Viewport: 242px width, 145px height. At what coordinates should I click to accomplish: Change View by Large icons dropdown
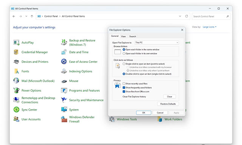point(209,27)
